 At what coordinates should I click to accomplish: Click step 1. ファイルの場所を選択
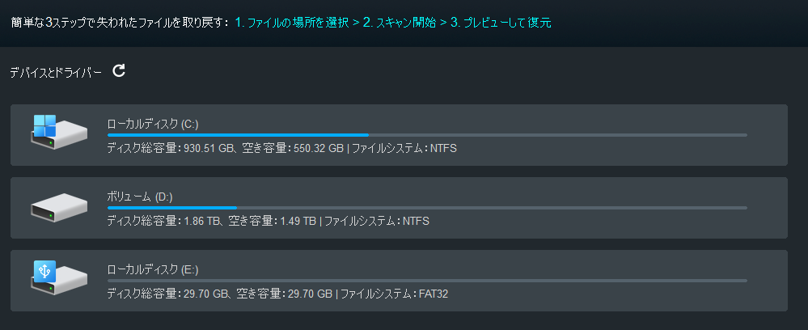(292, 23)
